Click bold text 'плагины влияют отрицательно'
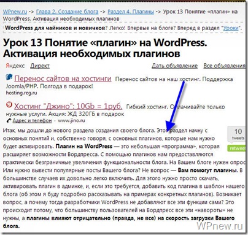This screenshot has width=248, height=235. (69, 218)
